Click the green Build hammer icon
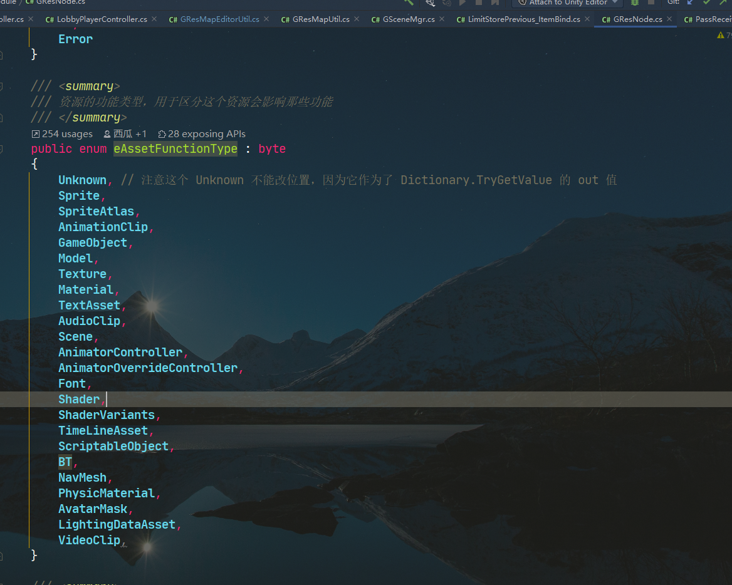This screenshot has height=585, width=732. [409, 3]
